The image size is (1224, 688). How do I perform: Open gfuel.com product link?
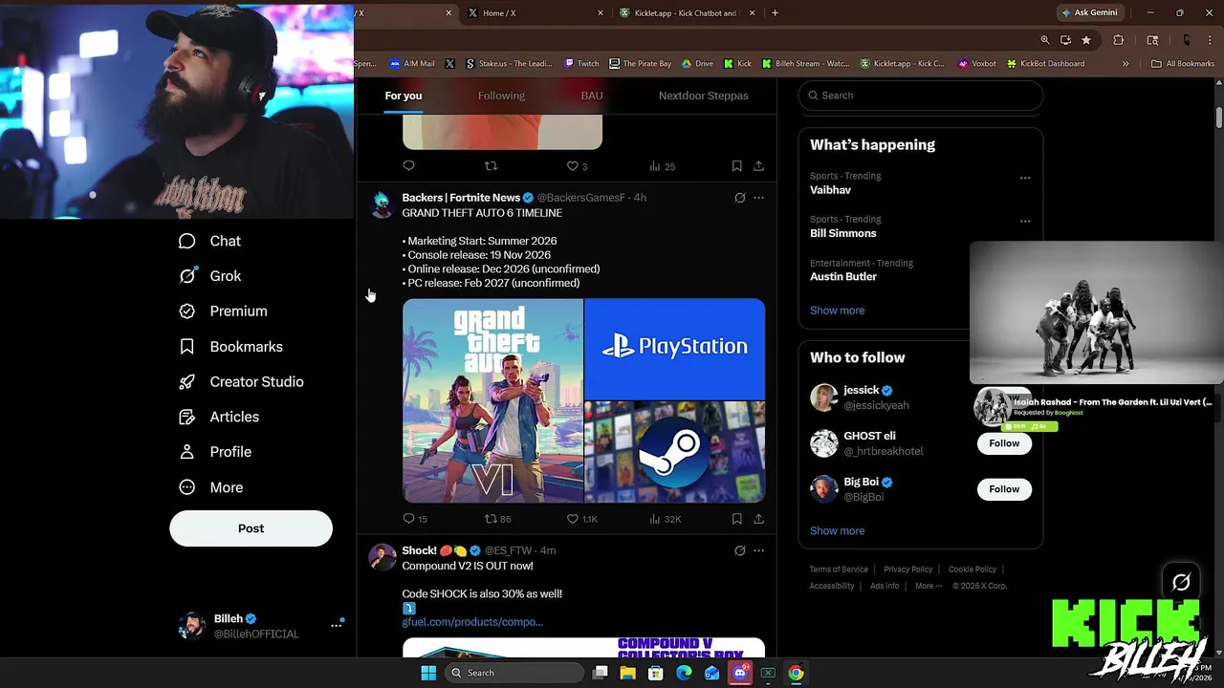(472, 622)
